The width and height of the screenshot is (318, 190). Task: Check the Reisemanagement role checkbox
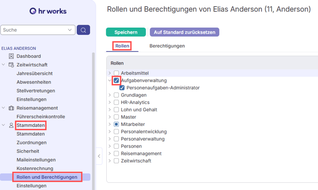116,153
